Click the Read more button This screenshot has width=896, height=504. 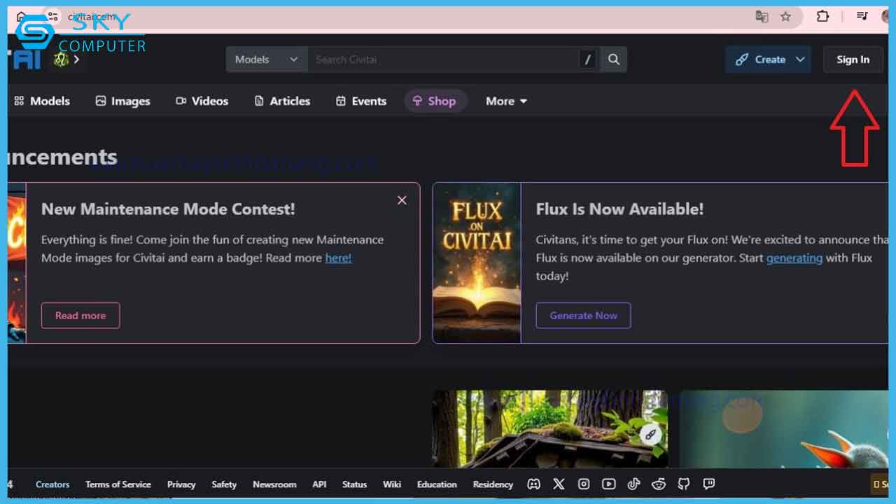80,315
